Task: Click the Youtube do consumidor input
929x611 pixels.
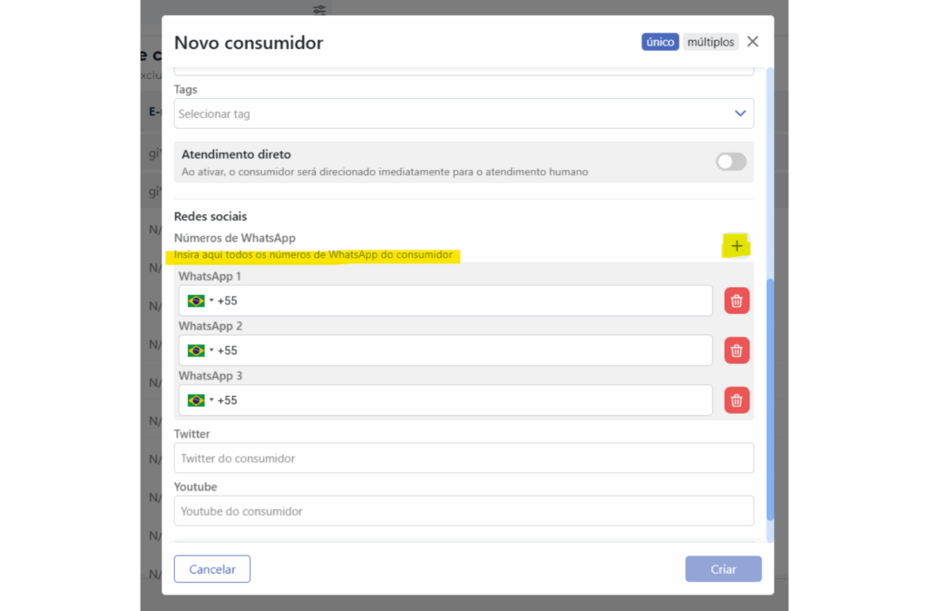Action: [x=464, y=511]
